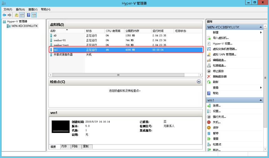Click 保存 save action for vm1
Viewport: 269px width, 158px height.
click(x=216, y=128)
